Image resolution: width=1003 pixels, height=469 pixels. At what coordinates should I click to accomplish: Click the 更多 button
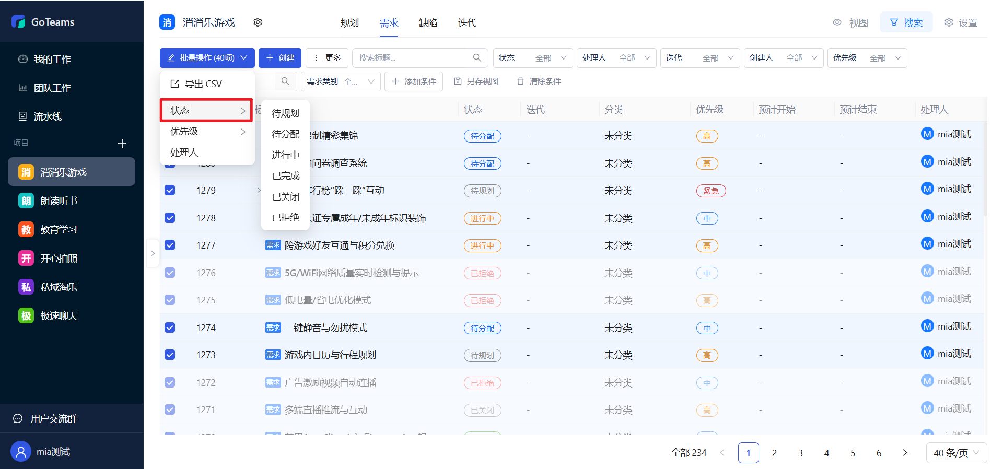[x=327, y=58]
